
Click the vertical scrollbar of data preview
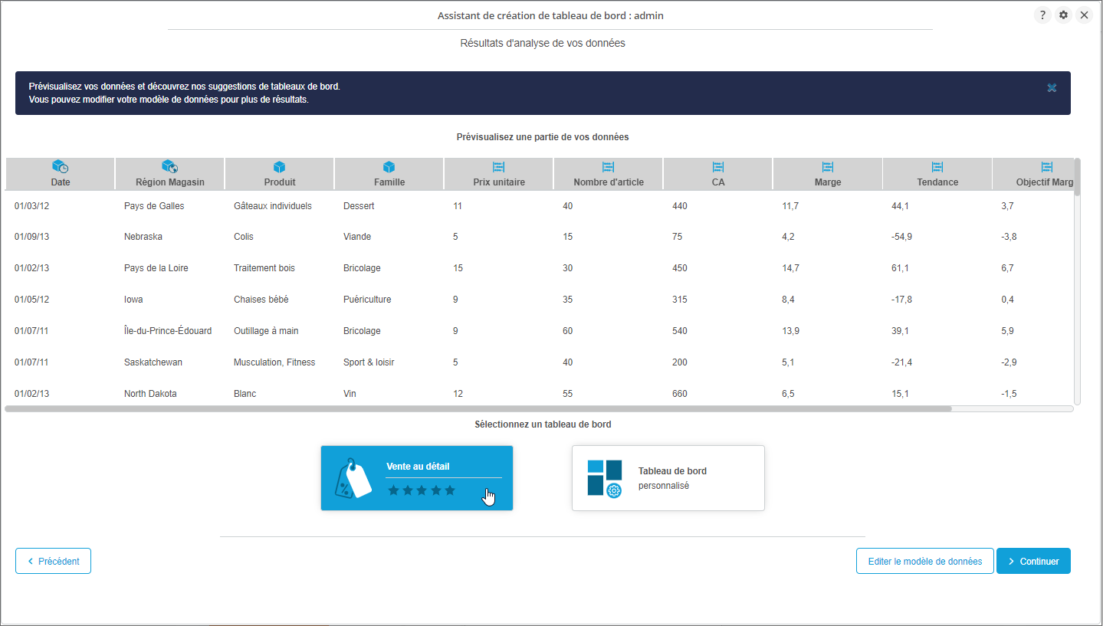(1077, 178)
